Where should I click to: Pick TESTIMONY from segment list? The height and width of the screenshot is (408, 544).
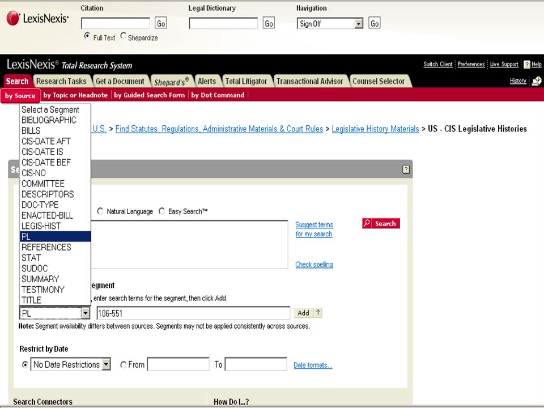point(55,290)
